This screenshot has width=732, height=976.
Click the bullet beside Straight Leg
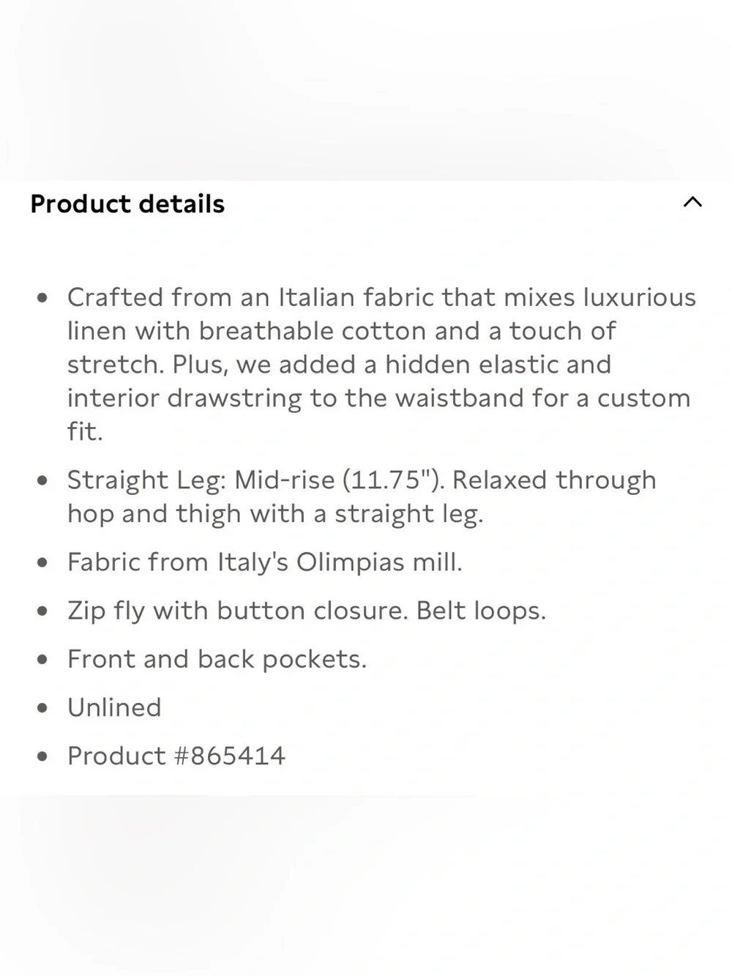click(x=42, y=481)
